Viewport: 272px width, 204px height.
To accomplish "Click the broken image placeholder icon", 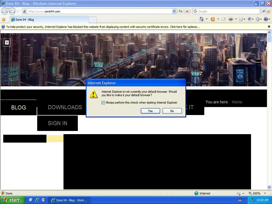I will (x=7, y=42).
